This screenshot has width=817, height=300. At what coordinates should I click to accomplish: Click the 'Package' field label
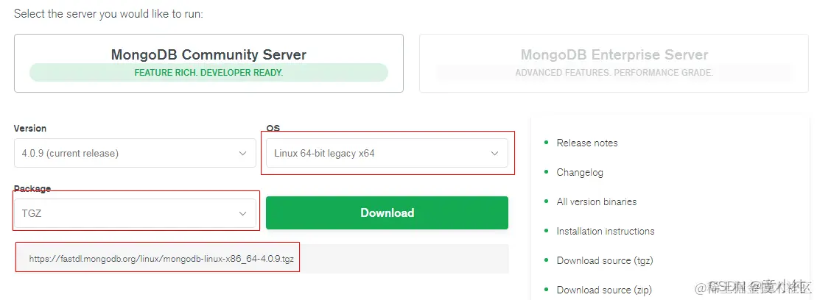tap(32, 189)
